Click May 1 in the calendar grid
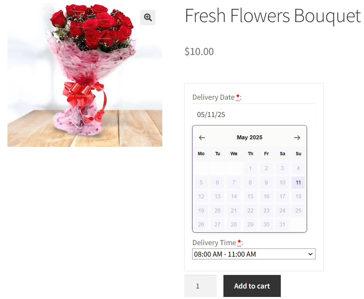This screenshot has height=299, width=364. coord(250,168)
